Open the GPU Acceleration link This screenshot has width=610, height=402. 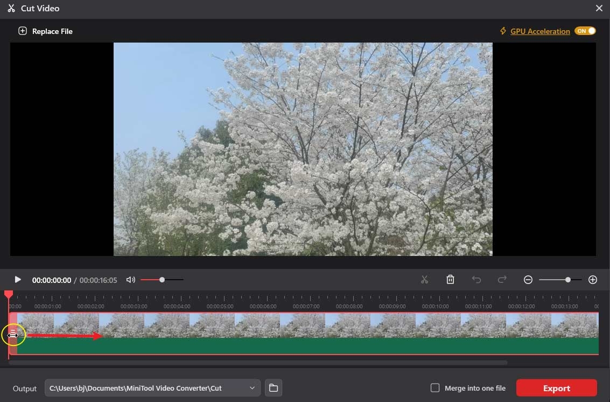[540, 31]
